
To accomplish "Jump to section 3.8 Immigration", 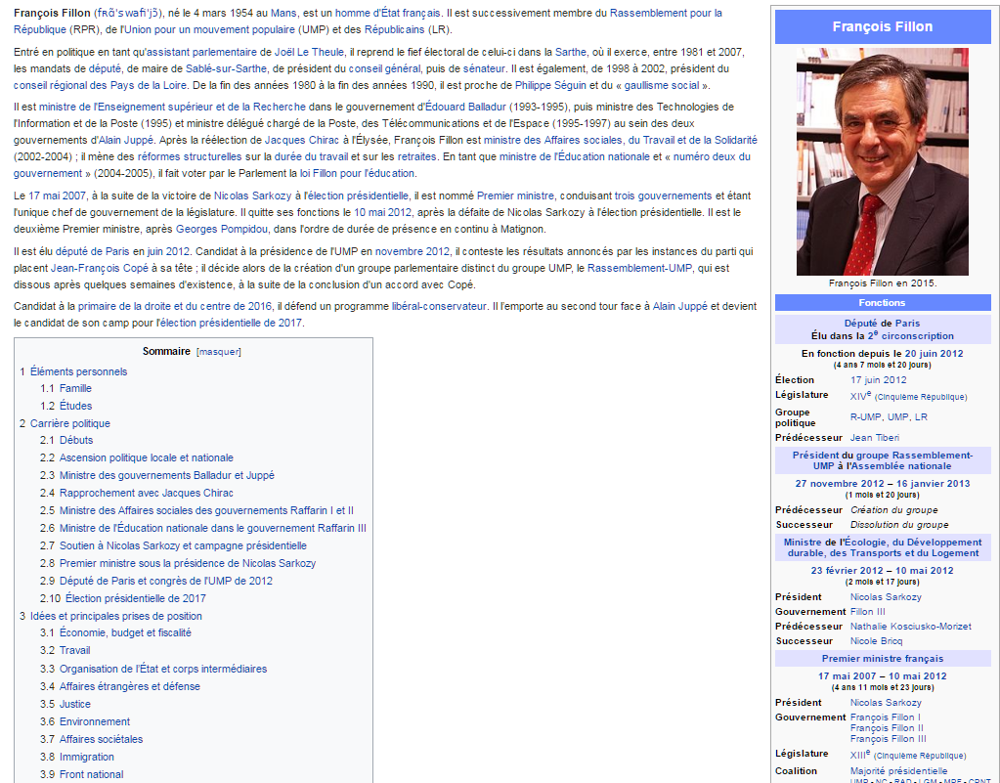I will (87, 757).
